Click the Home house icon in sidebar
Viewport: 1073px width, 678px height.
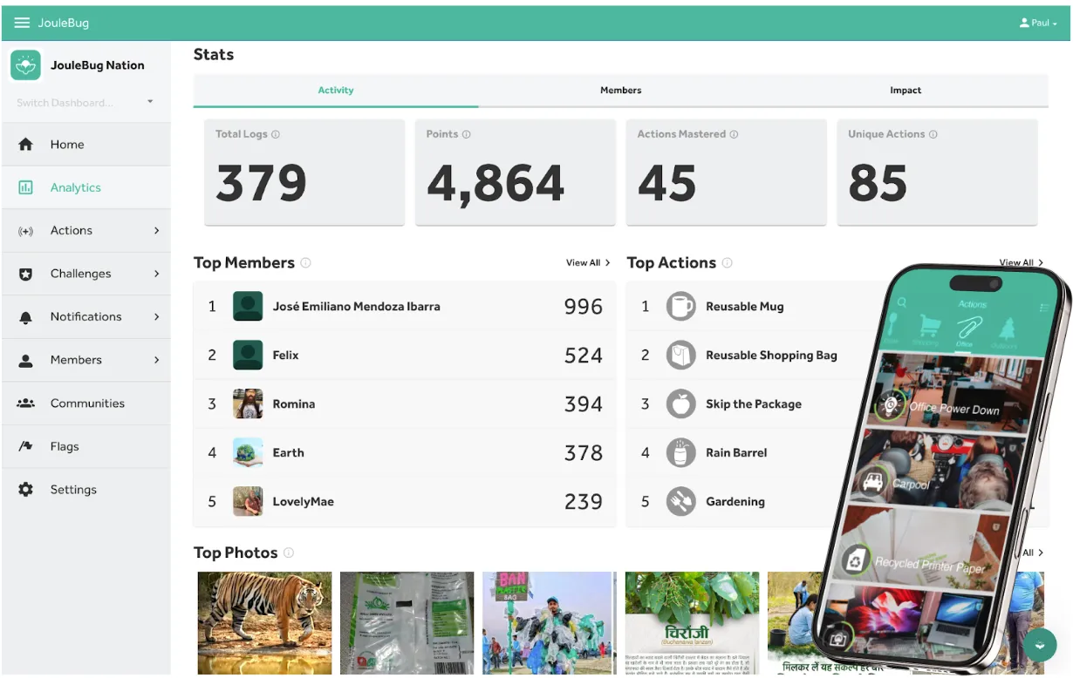(x=26, y=145)
